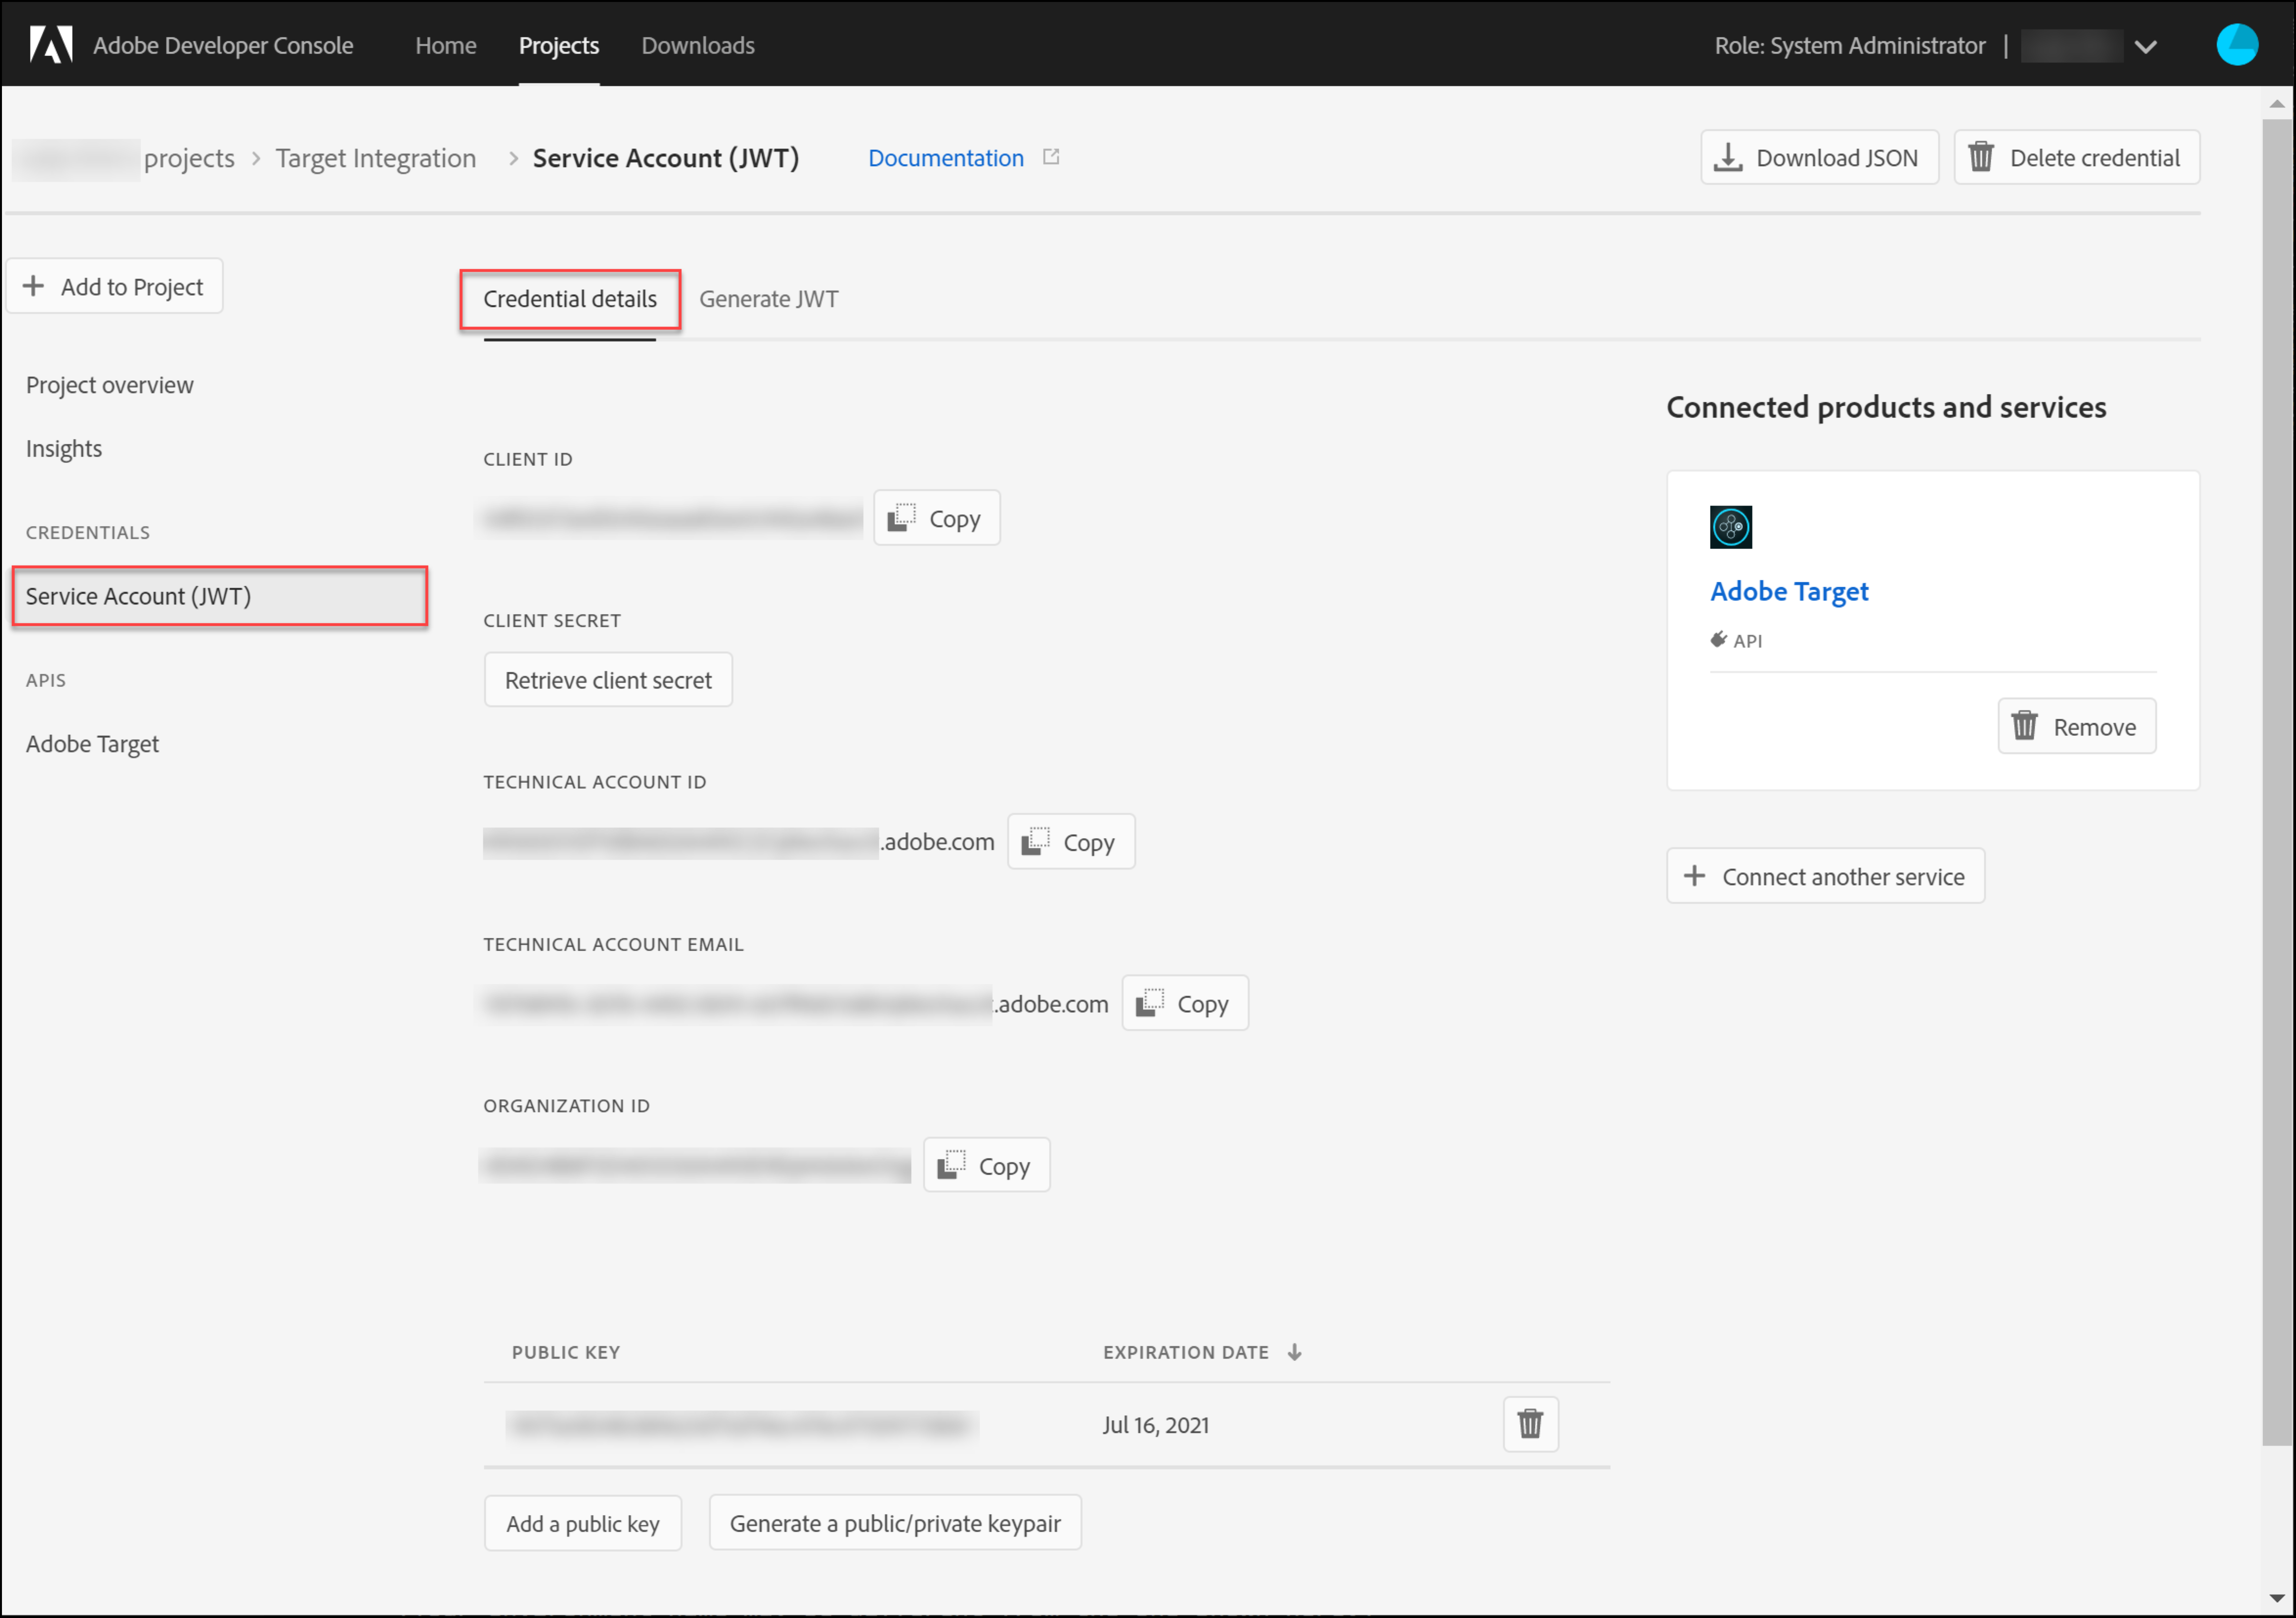Copy the Client ID value
This screenshot has width=2296, height=1618.
pos(936,518)
